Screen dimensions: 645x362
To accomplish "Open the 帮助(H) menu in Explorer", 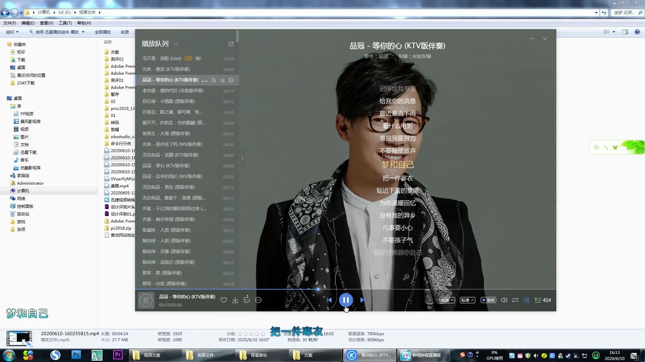I will coord(84,23).
